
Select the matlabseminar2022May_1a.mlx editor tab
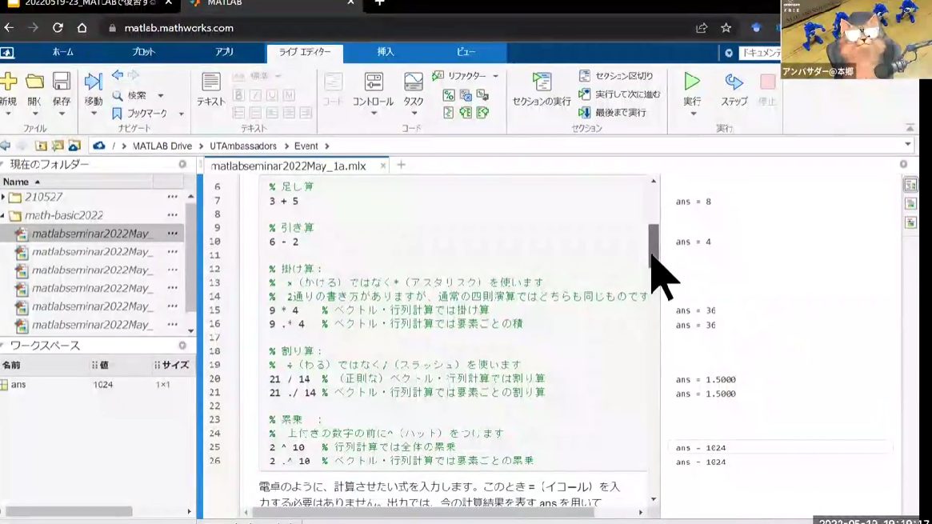[x=289, y=166]
